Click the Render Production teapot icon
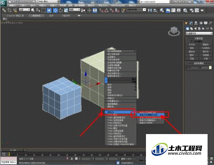 coord(202,10)
